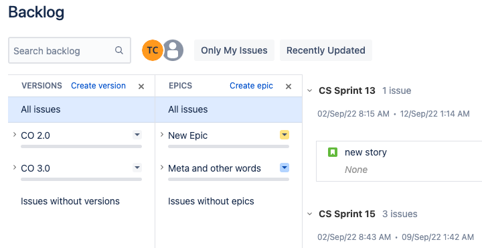Click the TC user avatar

coord(153,50)
